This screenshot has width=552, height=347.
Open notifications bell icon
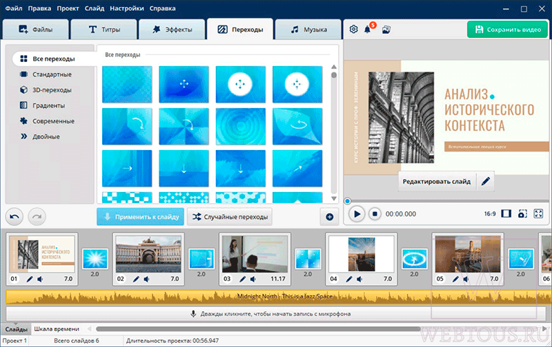(368, 30)
